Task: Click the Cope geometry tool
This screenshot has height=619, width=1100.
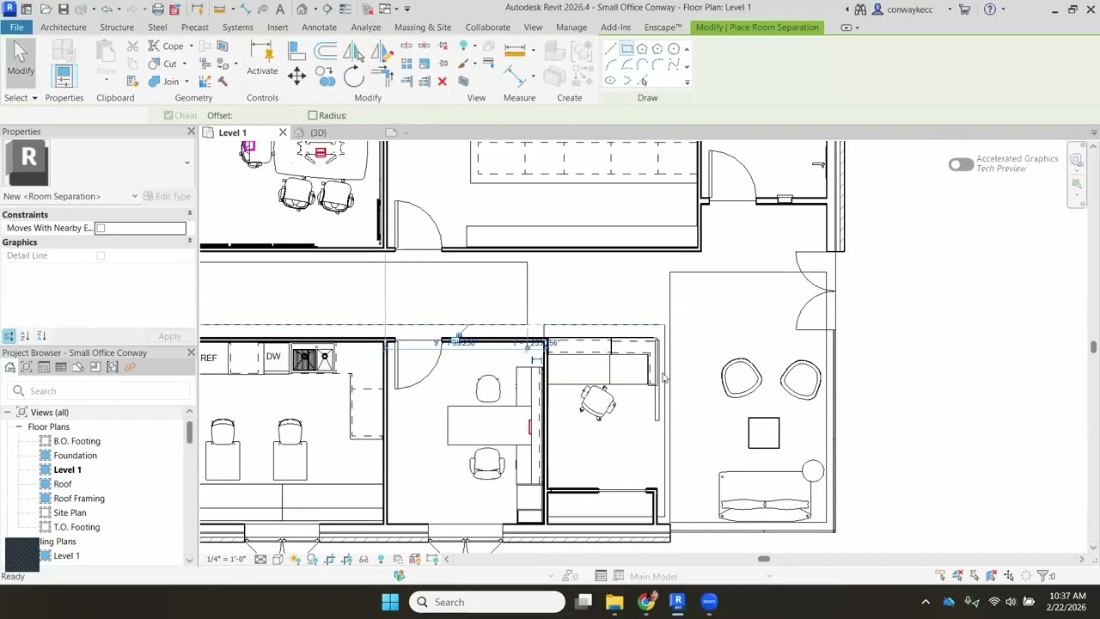Action: click(x=165, y=46)
